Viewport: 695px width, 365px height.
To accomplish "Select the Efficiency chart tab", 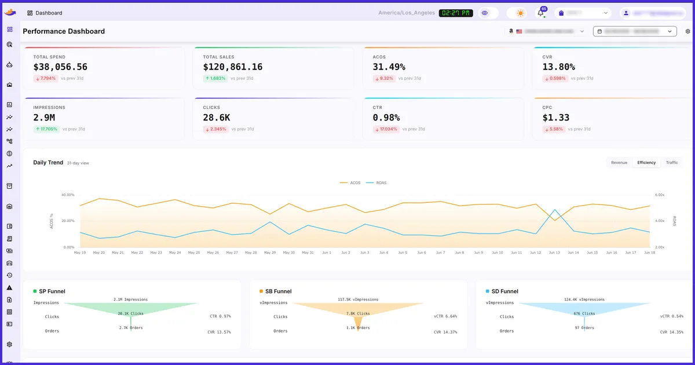I will coord(646,163).
